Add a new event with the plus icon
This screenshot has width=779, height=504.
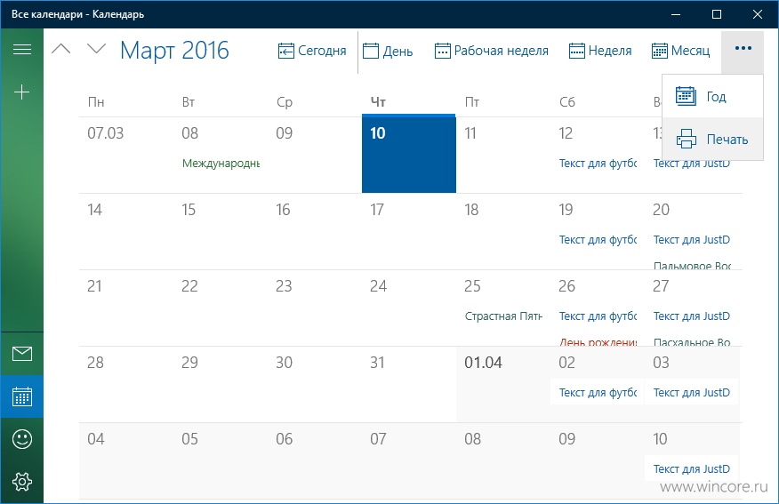(22, 92)
